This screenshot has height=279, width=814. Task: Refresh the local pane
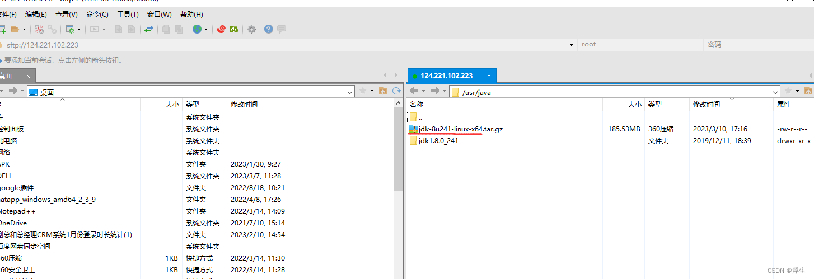coord(397,91)
